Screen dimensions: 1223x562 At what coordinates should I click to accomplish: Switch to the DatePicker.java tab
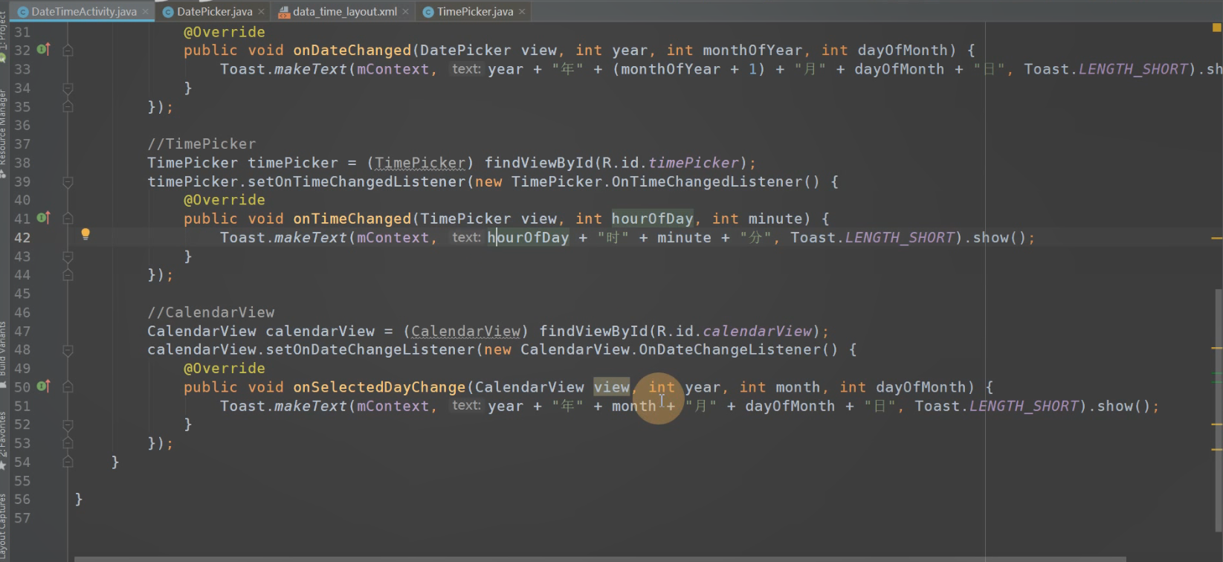point(214,12)
